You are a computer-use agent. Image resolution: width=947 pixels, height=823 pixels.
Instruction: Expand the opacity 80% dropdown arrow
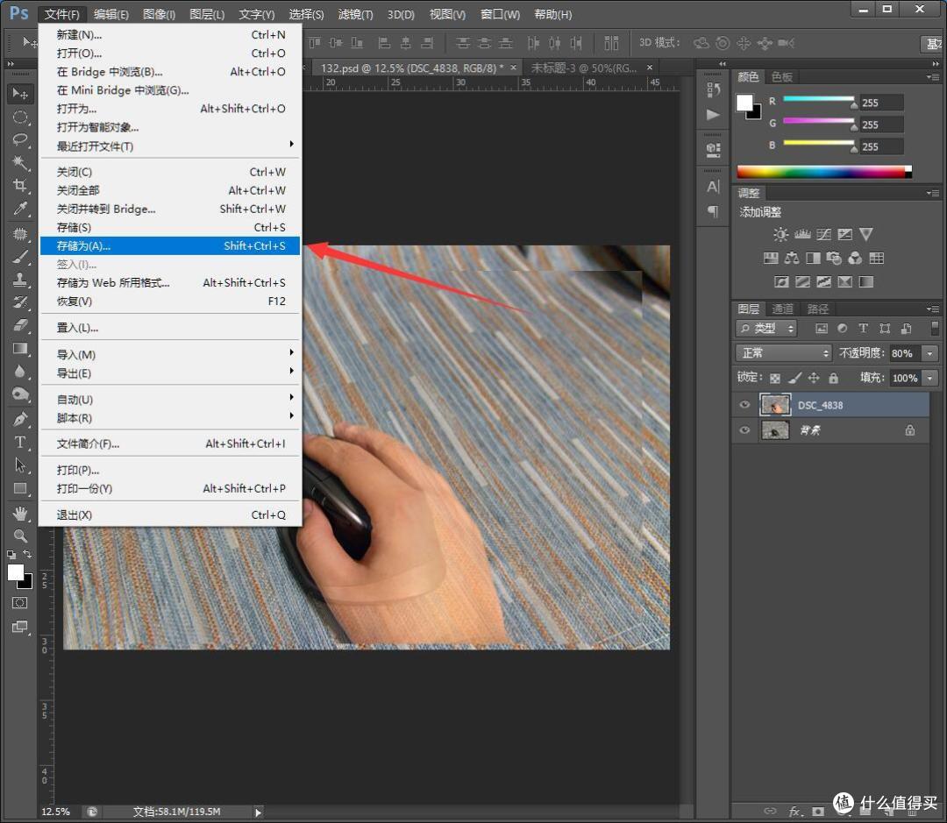pos(930,353)
